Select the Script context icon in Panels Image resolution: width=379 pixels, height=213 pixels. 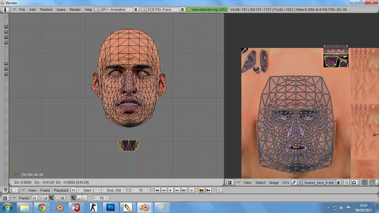point(40,198)
